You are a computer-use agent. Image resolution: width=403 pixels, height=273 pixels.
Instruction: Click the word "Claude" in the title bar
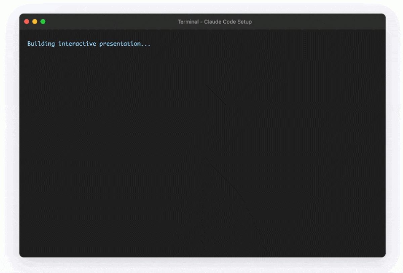(x=212, y=22)
